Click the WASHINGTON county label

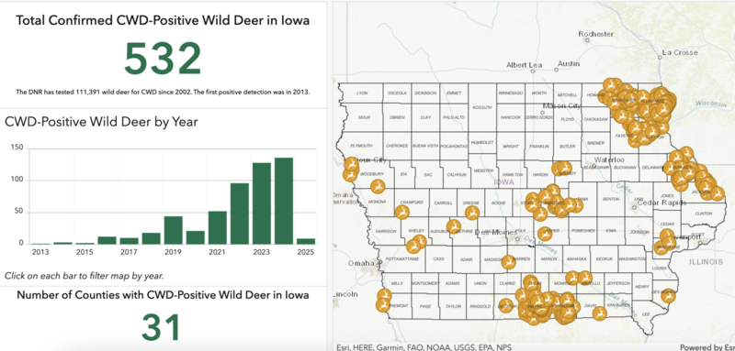(632, 258)
